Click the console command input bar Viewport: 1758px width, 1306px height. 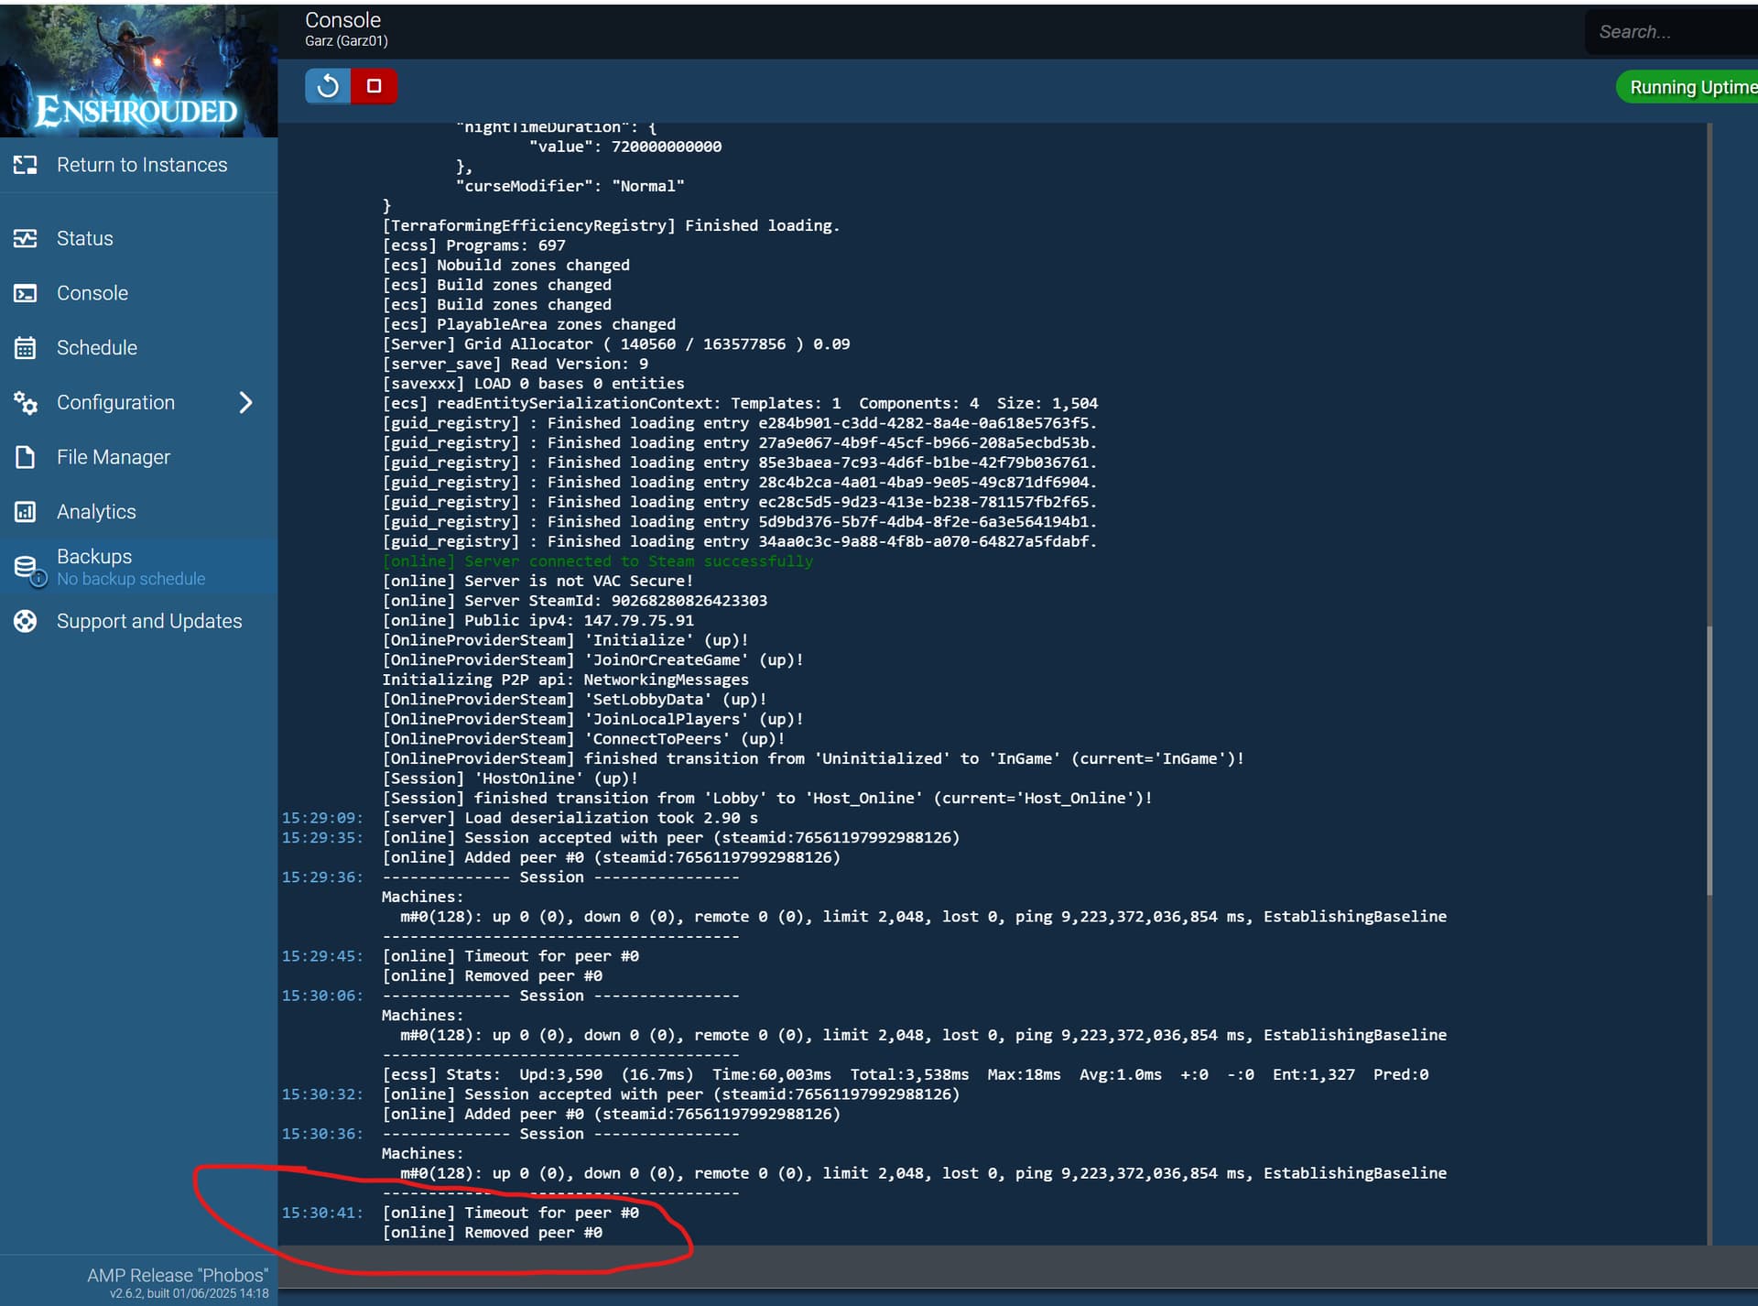coord(1007,1267)
